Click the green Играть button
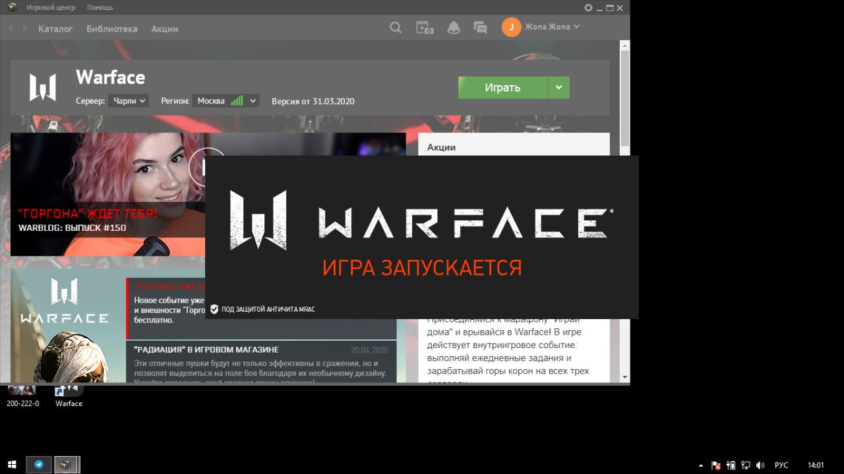The width and height of the screenshot is (844, 474). 502,88
